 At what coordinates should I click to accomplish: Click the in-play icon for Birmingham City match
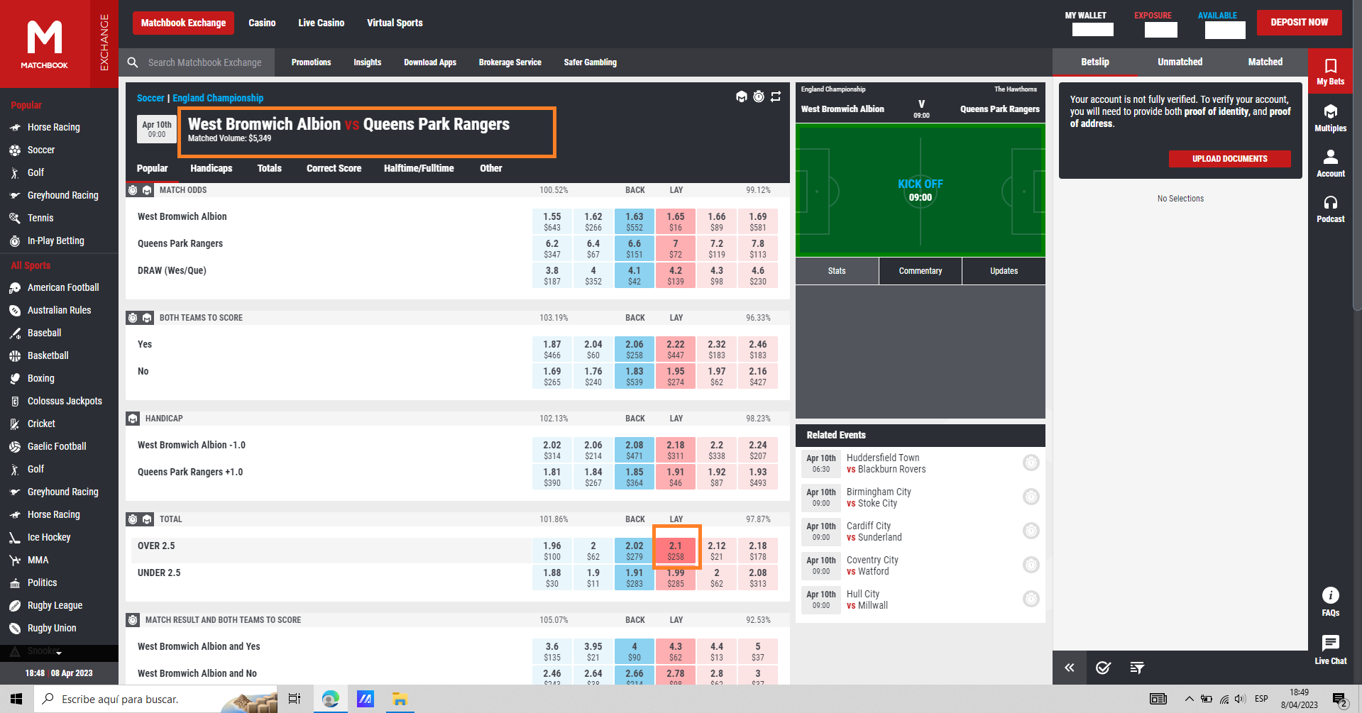point(1031,497)
